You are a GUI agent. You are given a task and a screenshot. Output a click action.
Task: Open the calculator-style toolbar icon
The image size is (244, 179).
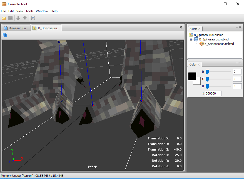33,18
